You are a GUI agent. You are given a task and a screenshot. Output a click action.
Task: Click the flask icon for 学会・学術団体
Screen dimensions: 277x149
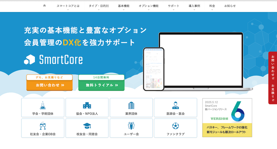tap(43, 105)
